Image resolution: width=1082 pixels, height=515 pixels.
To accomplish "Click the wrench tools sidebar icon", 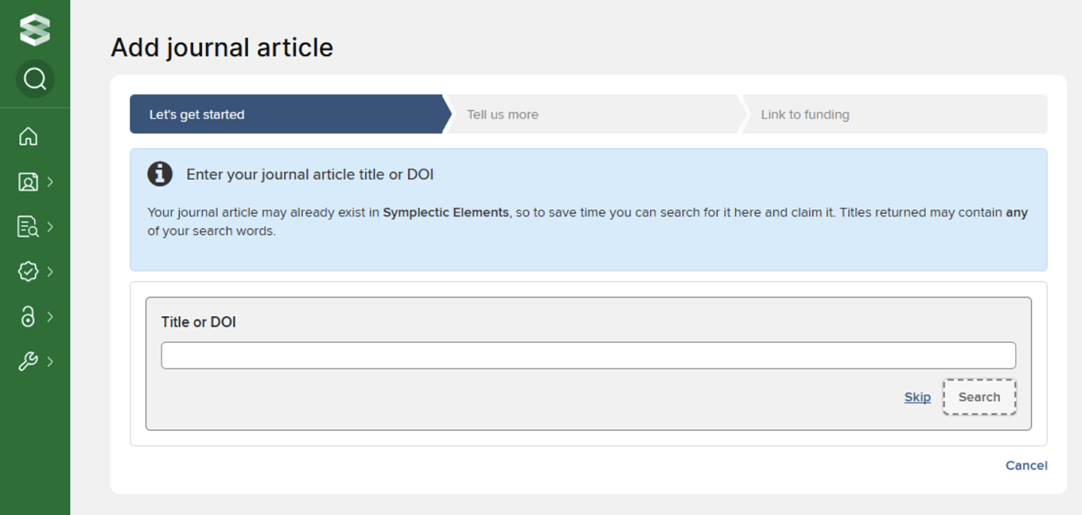I will point(28,362).
